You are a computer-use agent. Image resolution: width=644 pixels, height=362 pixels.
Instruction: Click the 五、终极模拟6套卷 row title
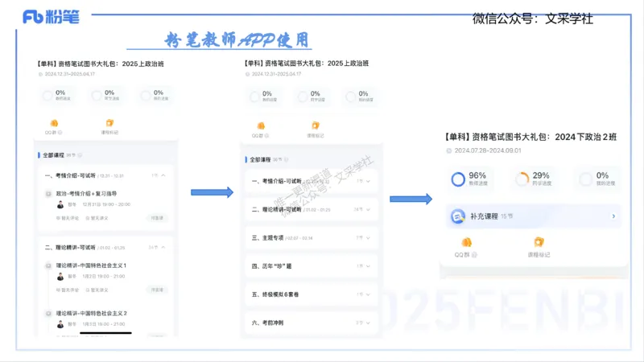pyautogui.click(x=275, y=294)
